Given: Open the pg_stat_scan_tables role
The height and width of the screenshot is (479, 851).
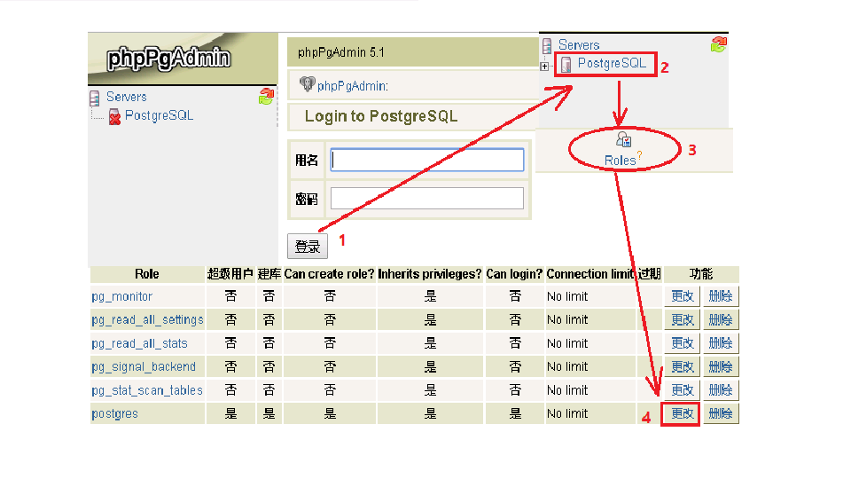Looking at the screenshot, I should (x=147, y=390).
